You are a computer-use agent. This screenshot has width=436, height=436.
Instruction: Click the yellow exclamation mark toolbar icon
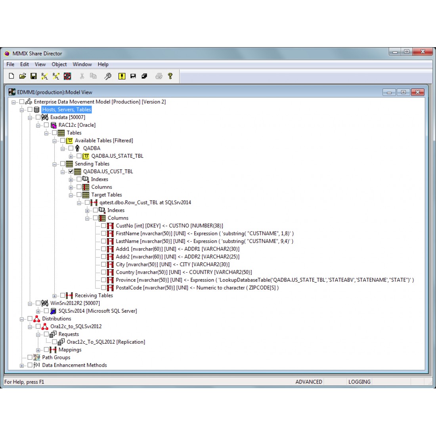pyautogui.click(x=122, y=76)
